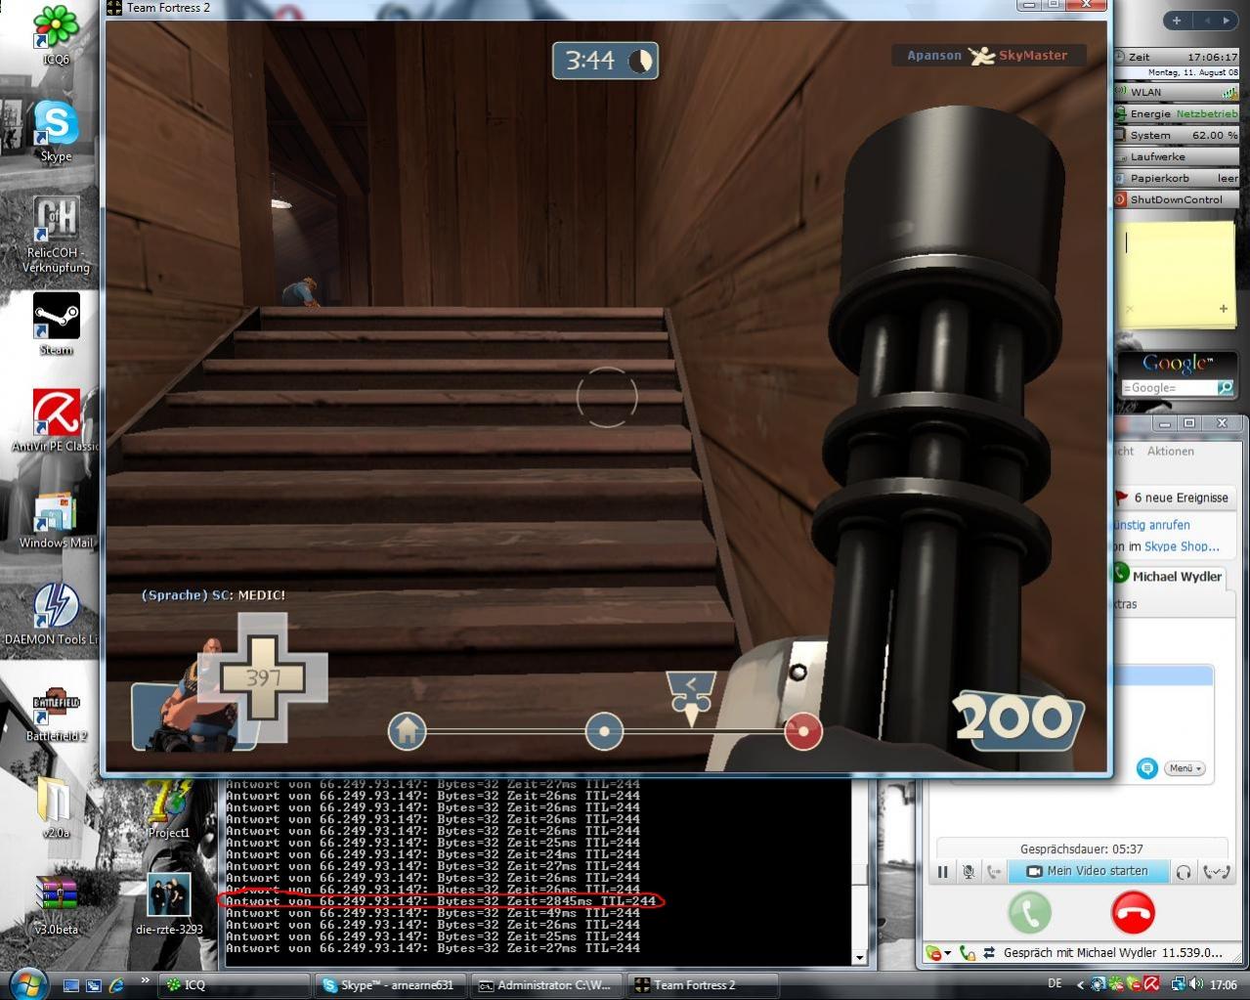Click the call transfer phone icon in Skype
Viewport: 1250px width, 1000px height.
994,871
